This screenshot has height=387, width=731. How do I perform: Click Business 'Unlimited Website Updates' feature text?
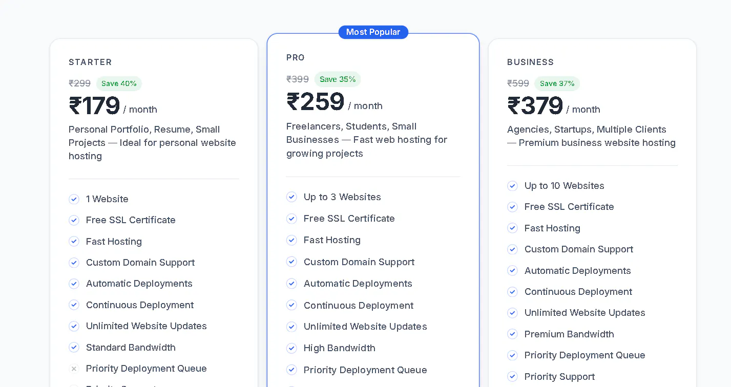[585, 313]
